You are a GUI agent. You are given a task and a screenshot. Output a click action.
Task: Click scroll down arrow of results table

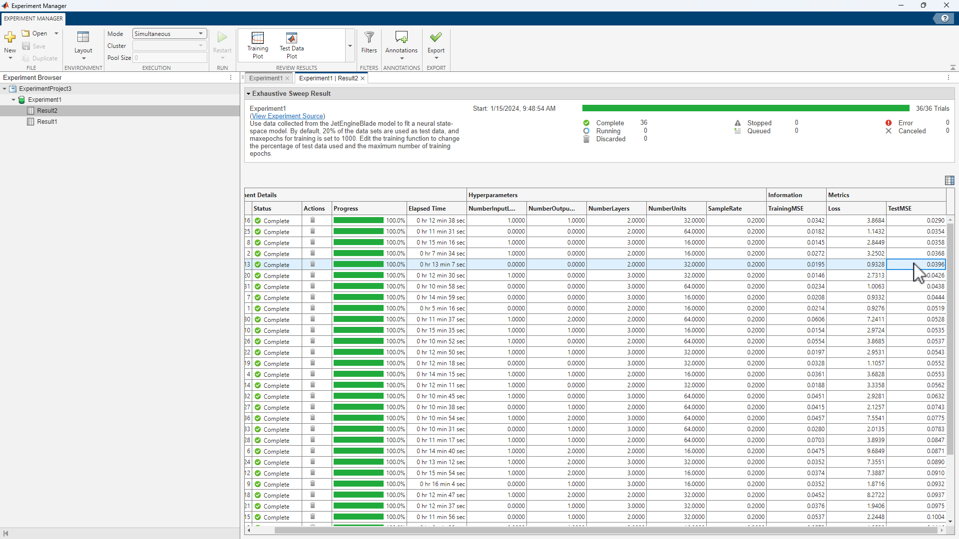coord(950,522)
